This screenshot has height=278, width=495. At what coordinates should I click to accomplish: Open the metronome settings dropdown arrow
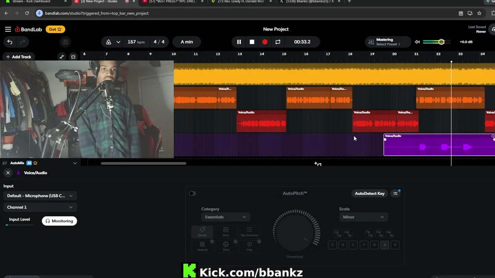(118, 42)
